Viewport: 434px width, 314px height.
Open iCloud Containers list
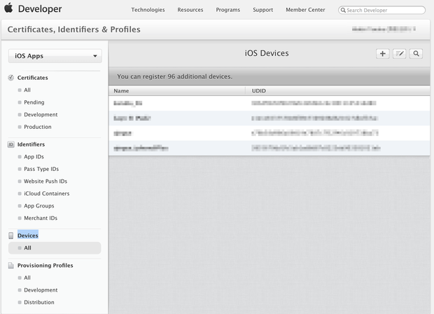(x=46, y=193)
